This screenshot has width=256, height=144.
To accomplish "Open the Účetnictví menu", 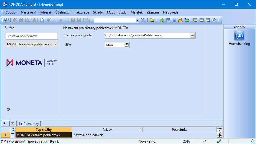I will coord(63,12).
